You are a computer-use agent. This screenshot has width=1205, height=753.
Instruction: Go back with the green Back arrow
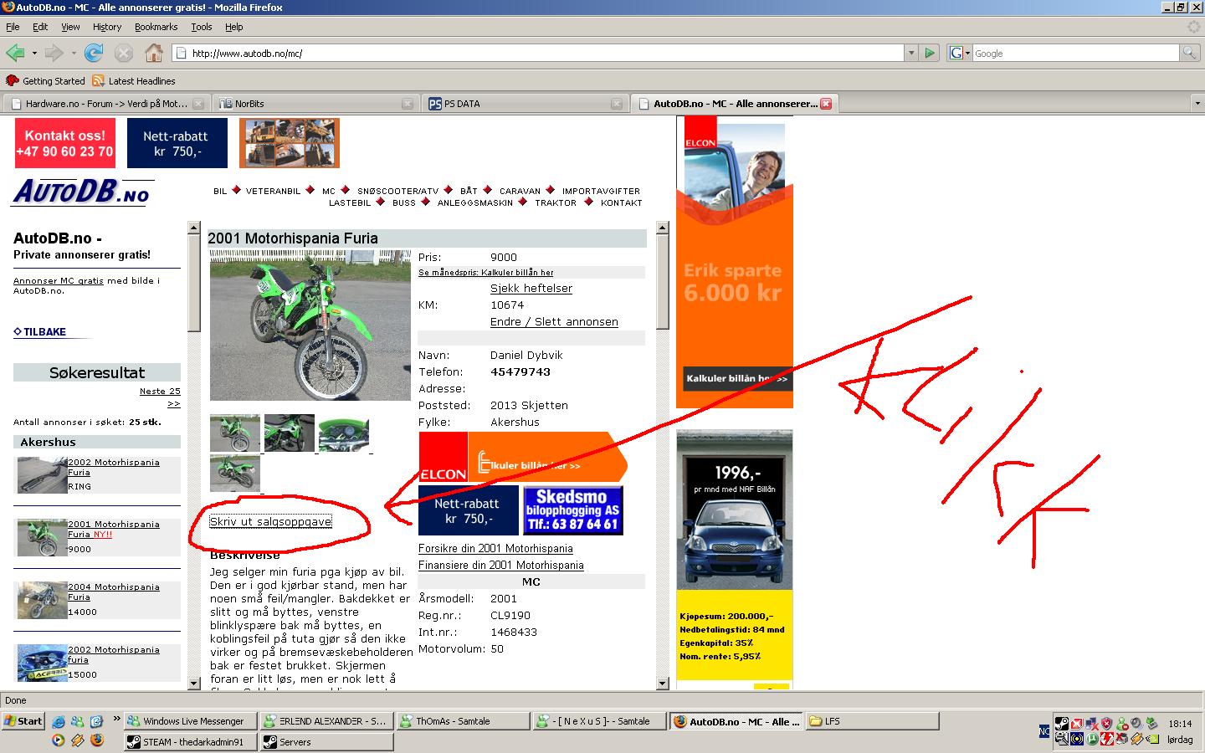15,53
